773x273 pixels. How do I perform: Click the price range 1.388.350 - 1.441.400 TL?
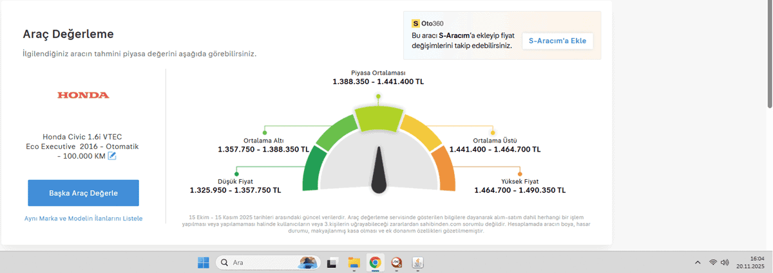tap(378, 82)
